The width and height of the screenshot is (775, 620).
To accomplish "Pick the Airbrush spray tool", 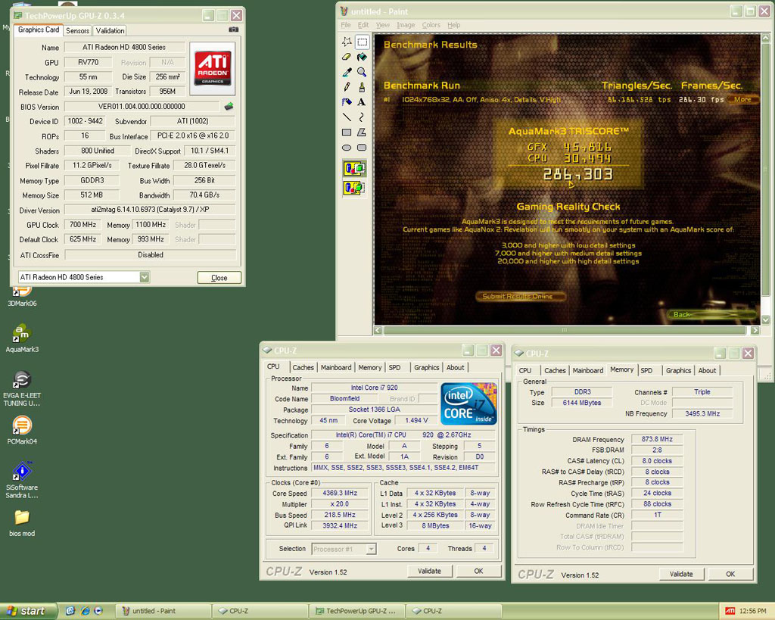I will point(347,102).
